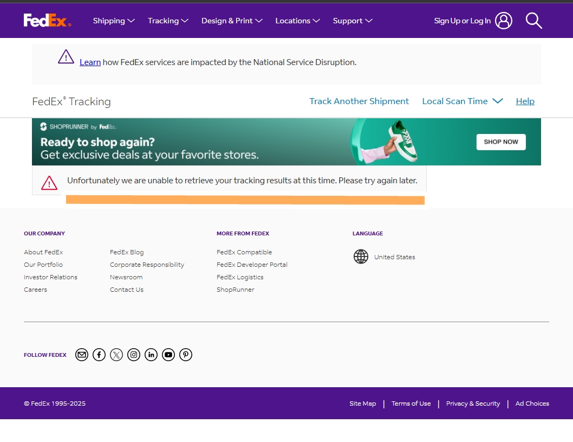
Task: Click the Learn link in alert
Action: 90,62
